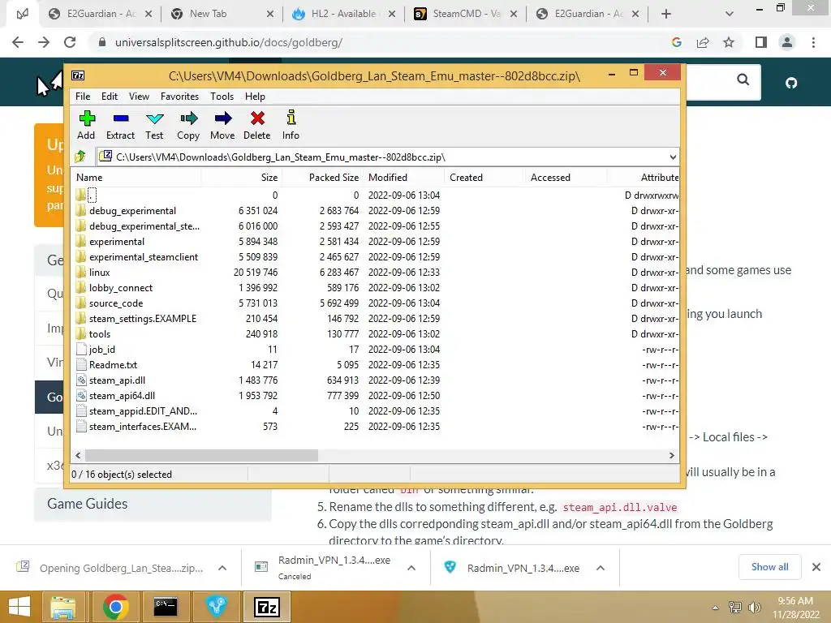
Task: Select the job_id file
Action: [101, 350]
